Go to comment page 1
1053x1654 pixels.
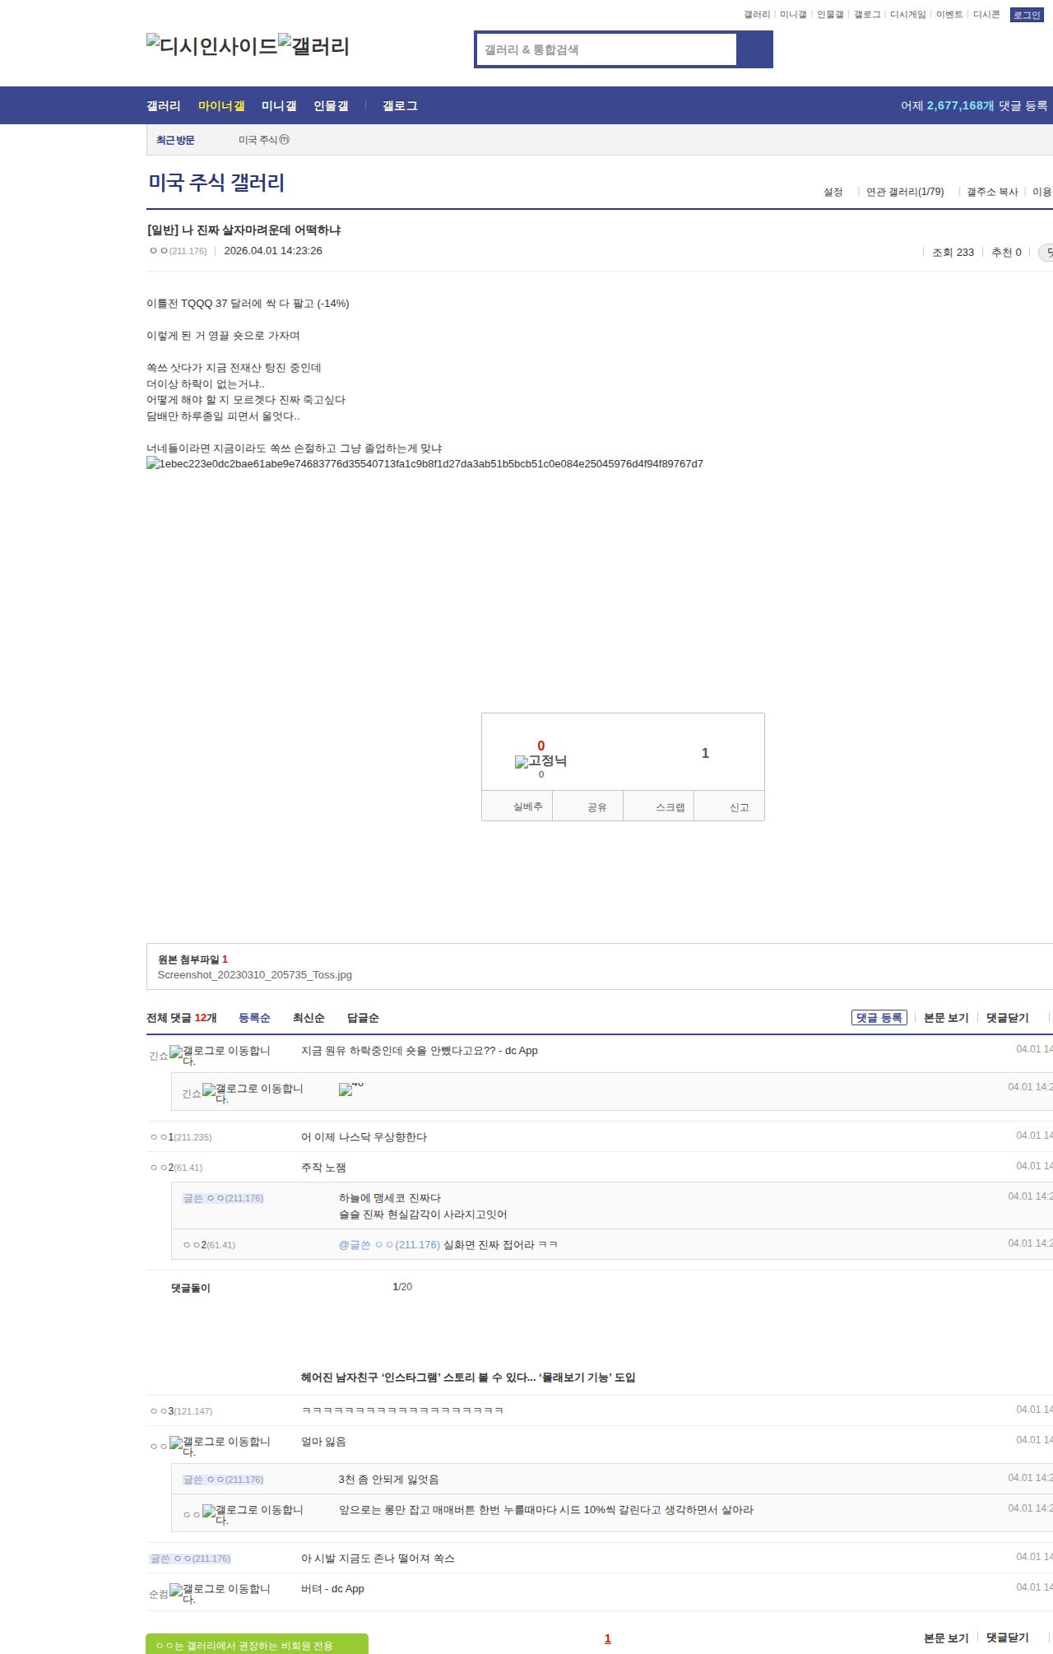tap(608, 1638)
